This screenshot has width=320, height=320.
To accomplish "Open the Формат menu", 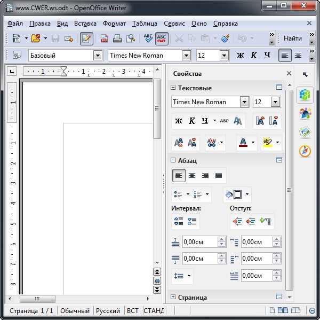I will [x=114, y=24].
